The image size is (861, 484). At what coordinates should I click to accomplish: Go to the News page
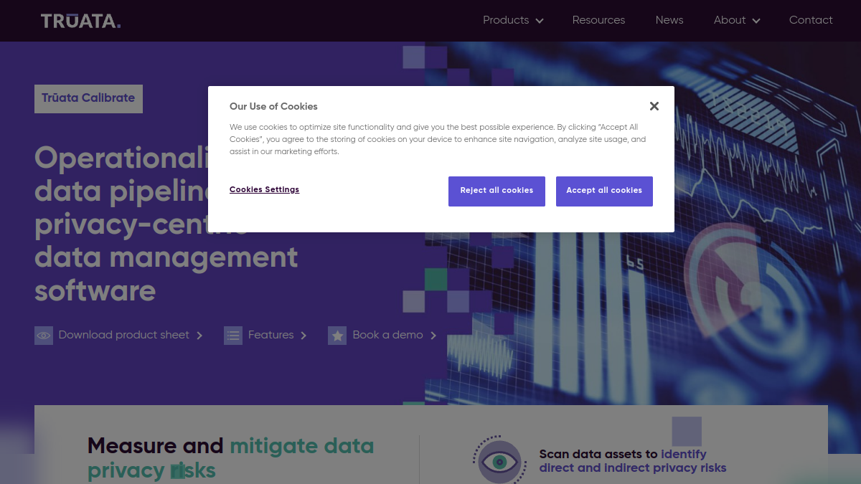pyautogui.click(x=669, y=20)
